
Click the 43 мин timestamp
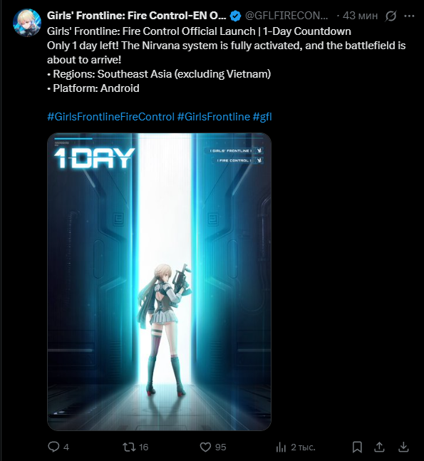pyautogui.click(x=360, y=16)
